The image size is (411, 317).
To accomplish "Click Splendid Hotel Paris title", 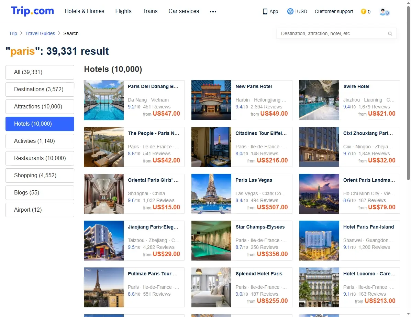I will click(x=259, y=274).
